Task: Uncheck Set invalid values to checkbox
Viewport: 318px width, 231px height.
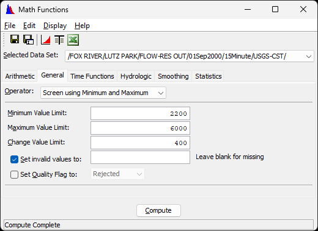Action: coord(14,159)
